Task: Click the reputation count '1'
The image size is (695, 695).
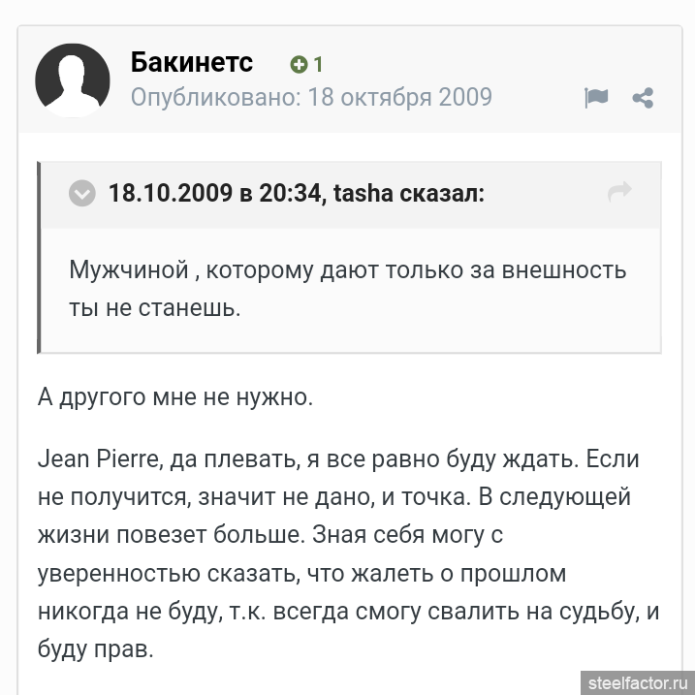Action: [x=317, y=65]
